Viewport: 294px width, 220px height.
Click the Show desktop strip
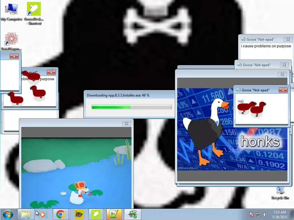coord(292,214)
